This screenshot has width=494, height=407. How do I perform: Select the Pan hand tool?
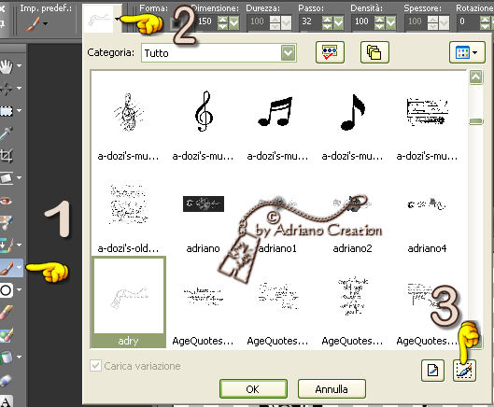(7, 66)
